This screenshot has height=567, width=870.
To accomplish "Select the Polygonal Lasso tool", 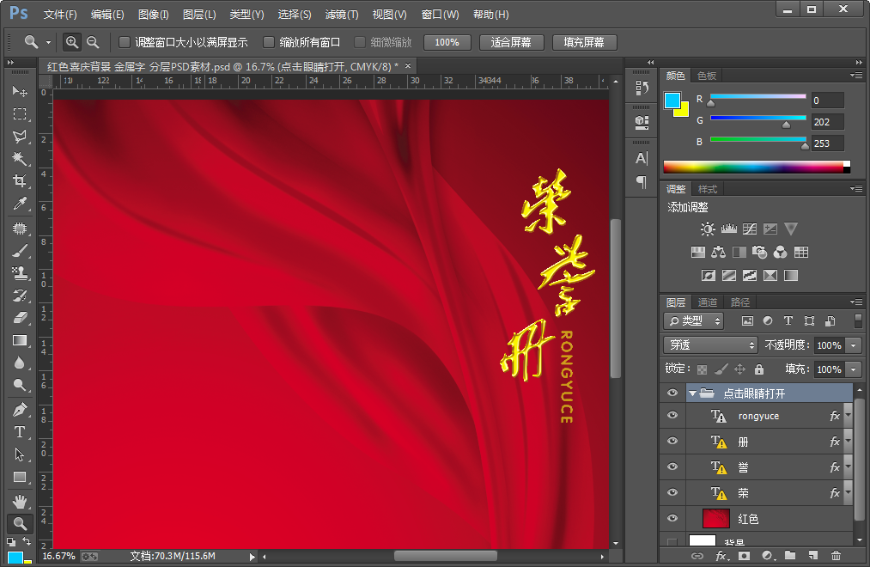I will (20, 136).
